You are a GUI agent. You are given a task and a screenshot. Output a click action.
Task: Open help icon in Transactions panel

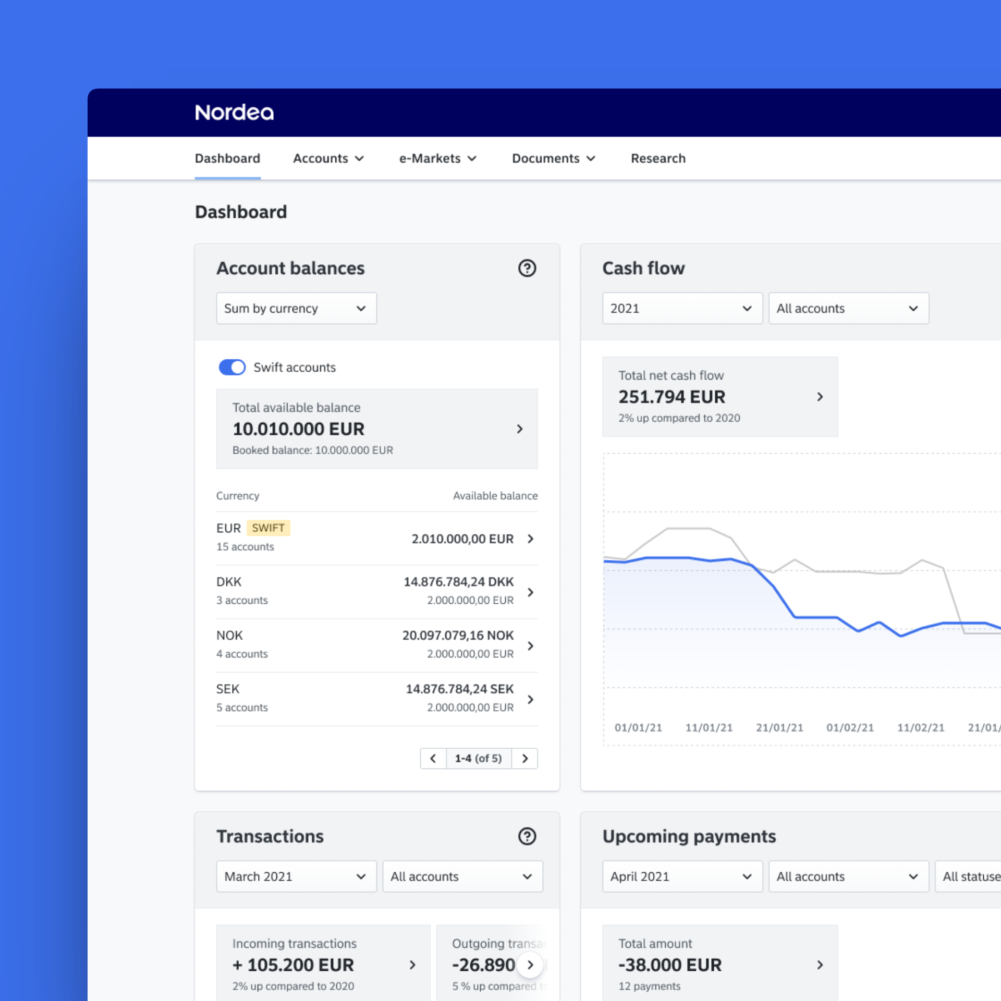[527, 836]
